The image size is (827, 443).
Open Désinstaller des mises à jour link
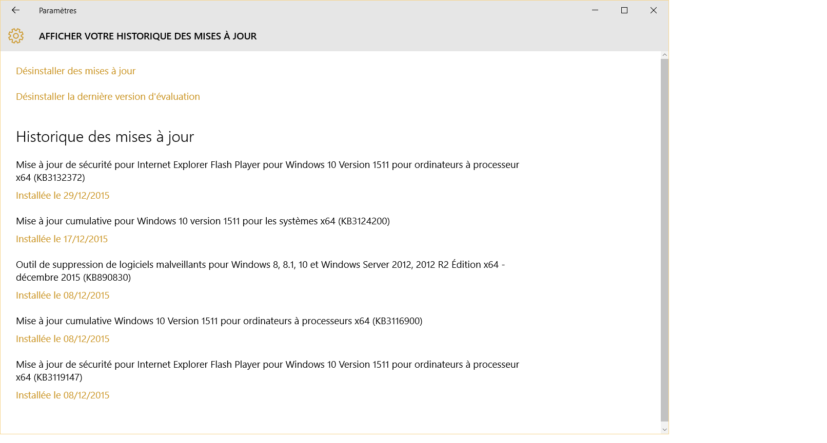[75, 71]
